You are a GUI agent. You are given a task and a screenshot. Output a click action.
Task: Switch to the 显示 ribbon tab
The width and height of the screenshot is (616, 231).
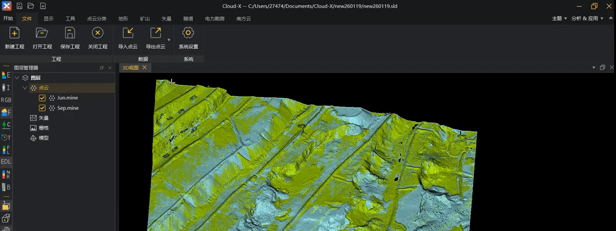tap(49, 18)
